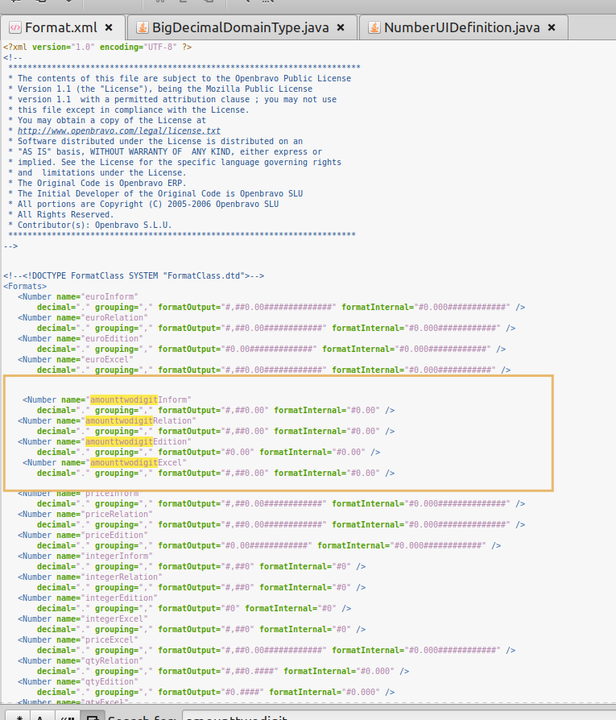Toggle the asterisk search option button
The width and height of the screenshot is (616, 720).
[18, 715]
